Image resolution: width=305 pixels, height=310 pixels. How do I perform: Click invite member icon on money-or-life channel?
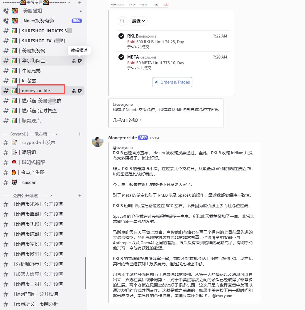click(74, 91)
